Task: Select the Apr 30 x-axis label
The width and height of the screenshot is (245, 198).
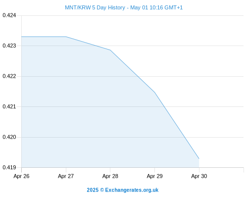Action: click(x=199, y=176)
